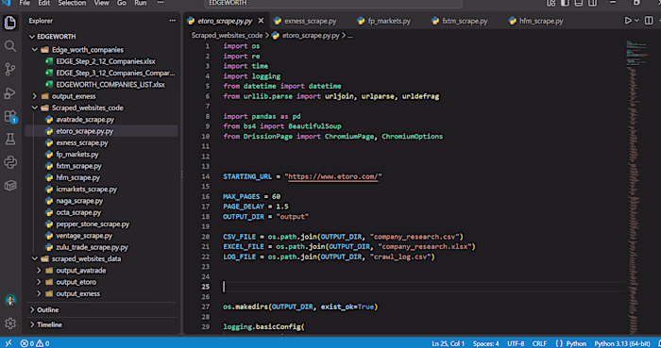Open the Source Control view
The width and height of the screenshot is (661, 348).
(x=10, y=70)
